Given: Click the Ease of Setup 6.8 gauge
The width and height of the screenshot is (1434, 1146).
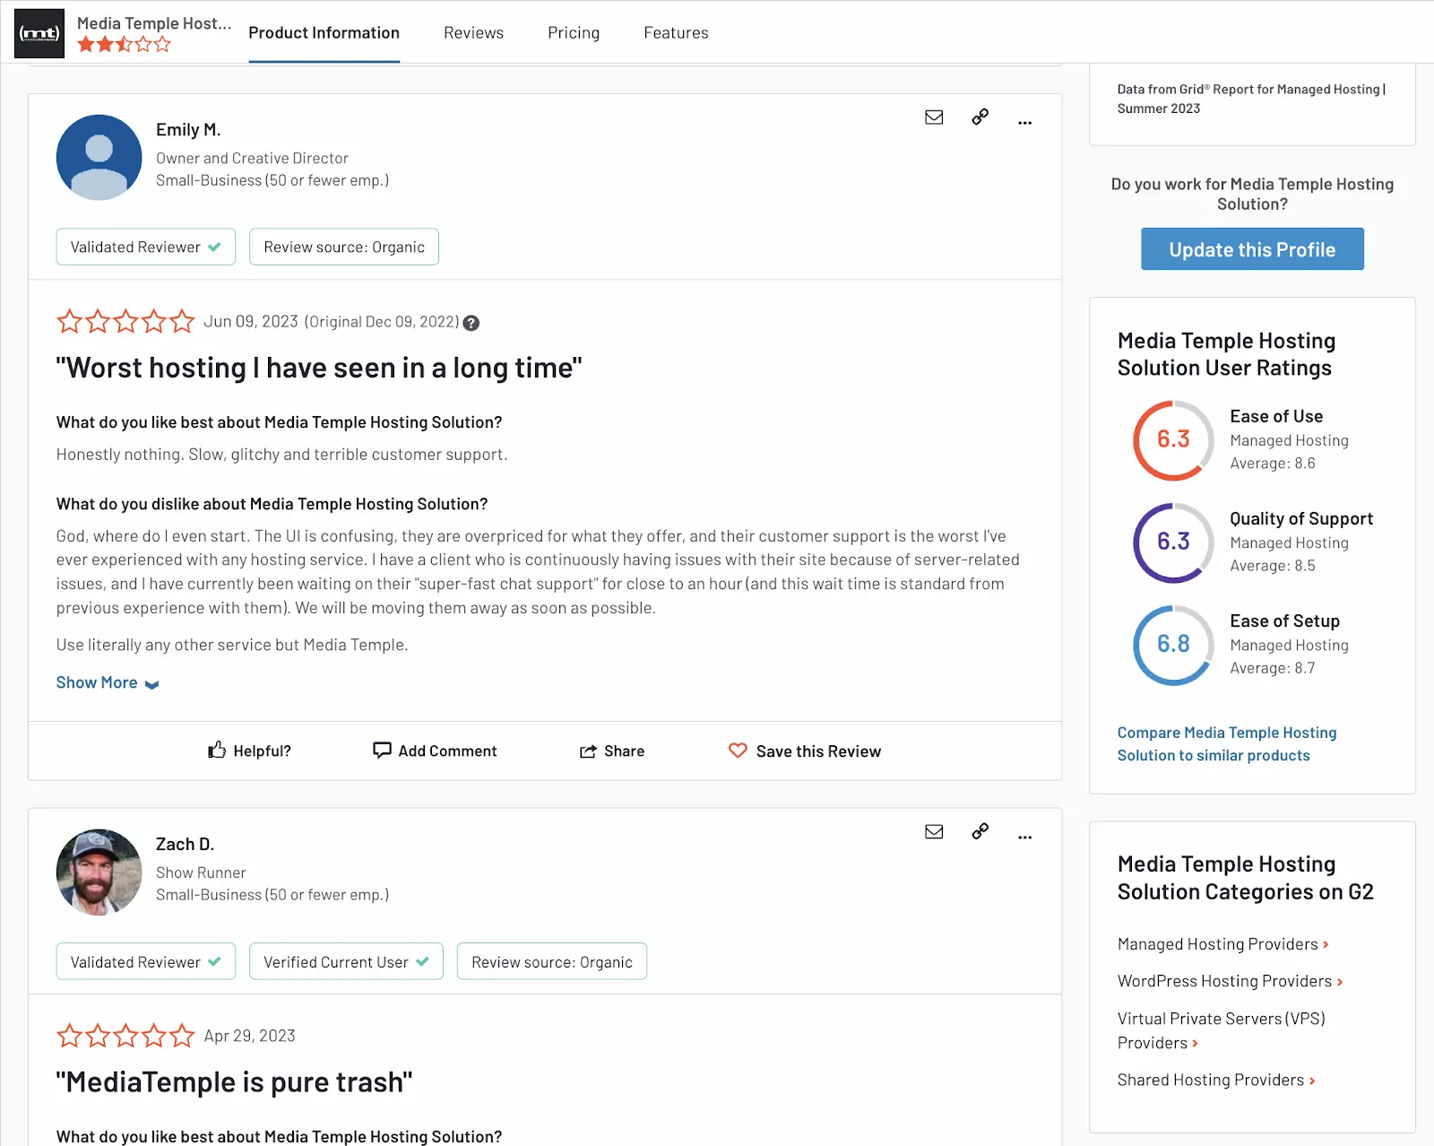Looking at the screenshot, I should [x=1173, y=645].
